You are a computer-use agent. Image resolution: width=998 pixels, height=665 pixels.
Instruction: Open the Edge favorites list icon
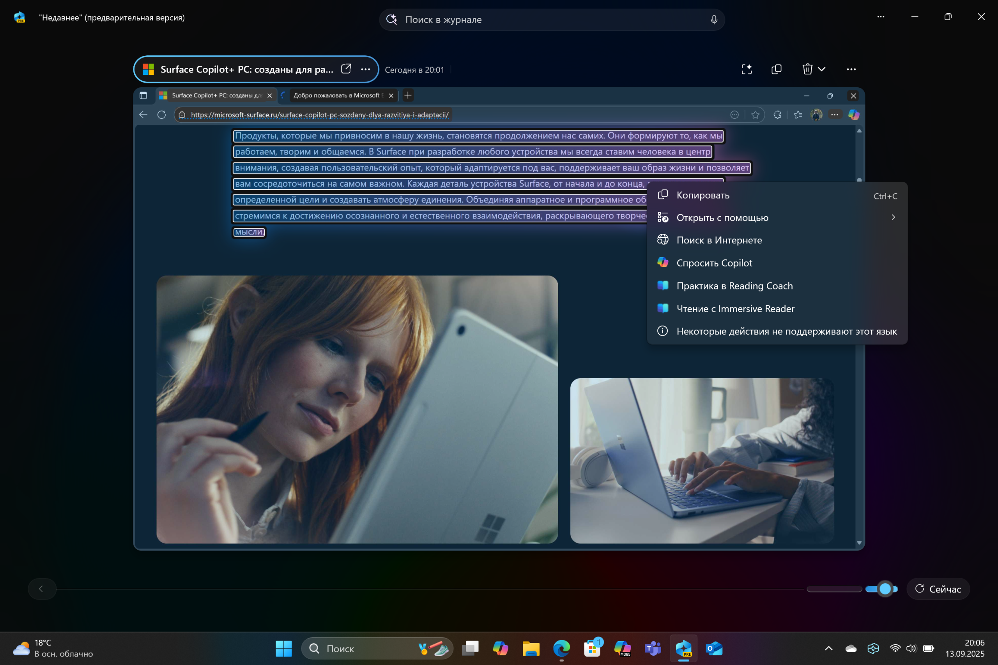[x=798, y=115]
